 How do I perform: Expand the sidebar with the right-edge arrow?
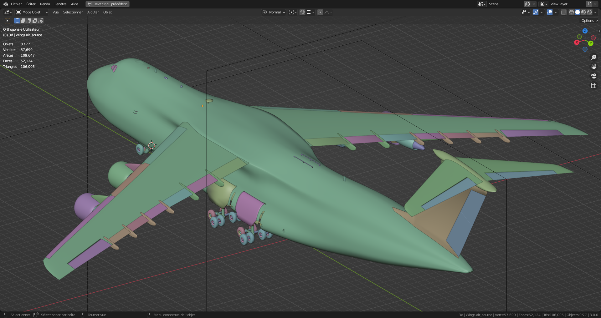click(599, 31)
